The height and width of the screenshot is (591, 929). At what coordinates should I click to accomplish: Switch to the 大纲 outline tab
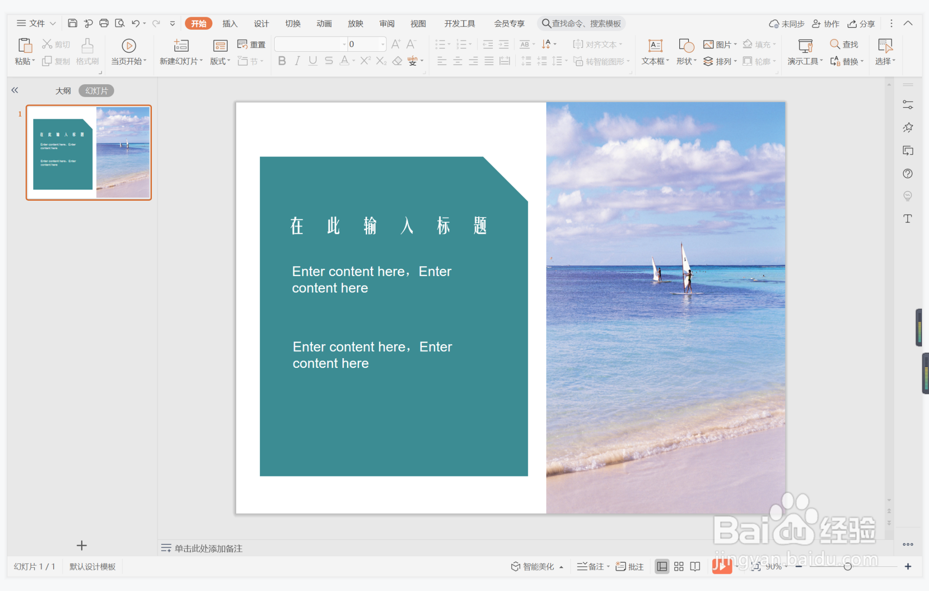63,91
